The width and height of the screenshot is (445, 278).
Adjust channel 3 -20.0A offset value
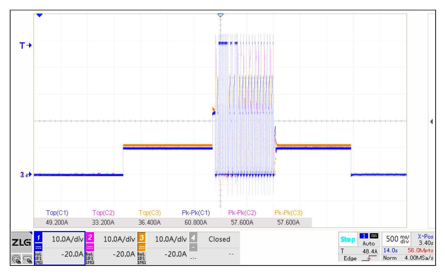tap(175, 254)
